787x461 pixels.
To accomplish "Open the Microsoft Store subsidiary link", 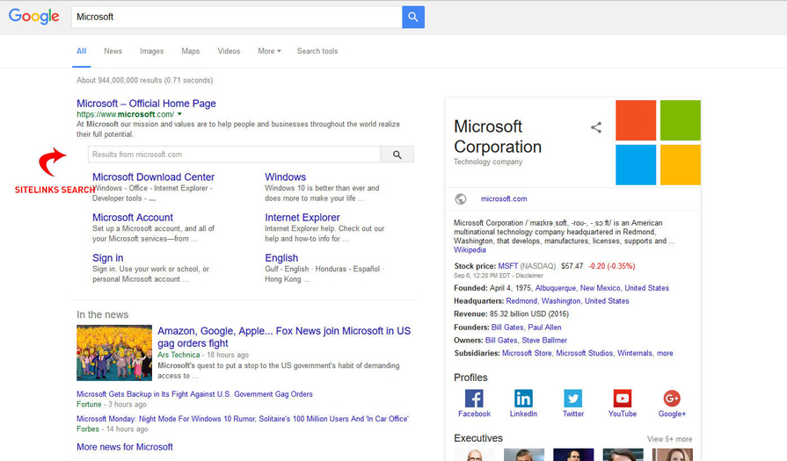I will click(527, 353).
